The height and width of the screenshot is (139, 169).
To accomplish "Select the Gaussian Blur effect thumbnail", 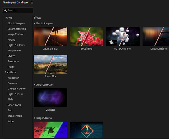I will 50,36.
